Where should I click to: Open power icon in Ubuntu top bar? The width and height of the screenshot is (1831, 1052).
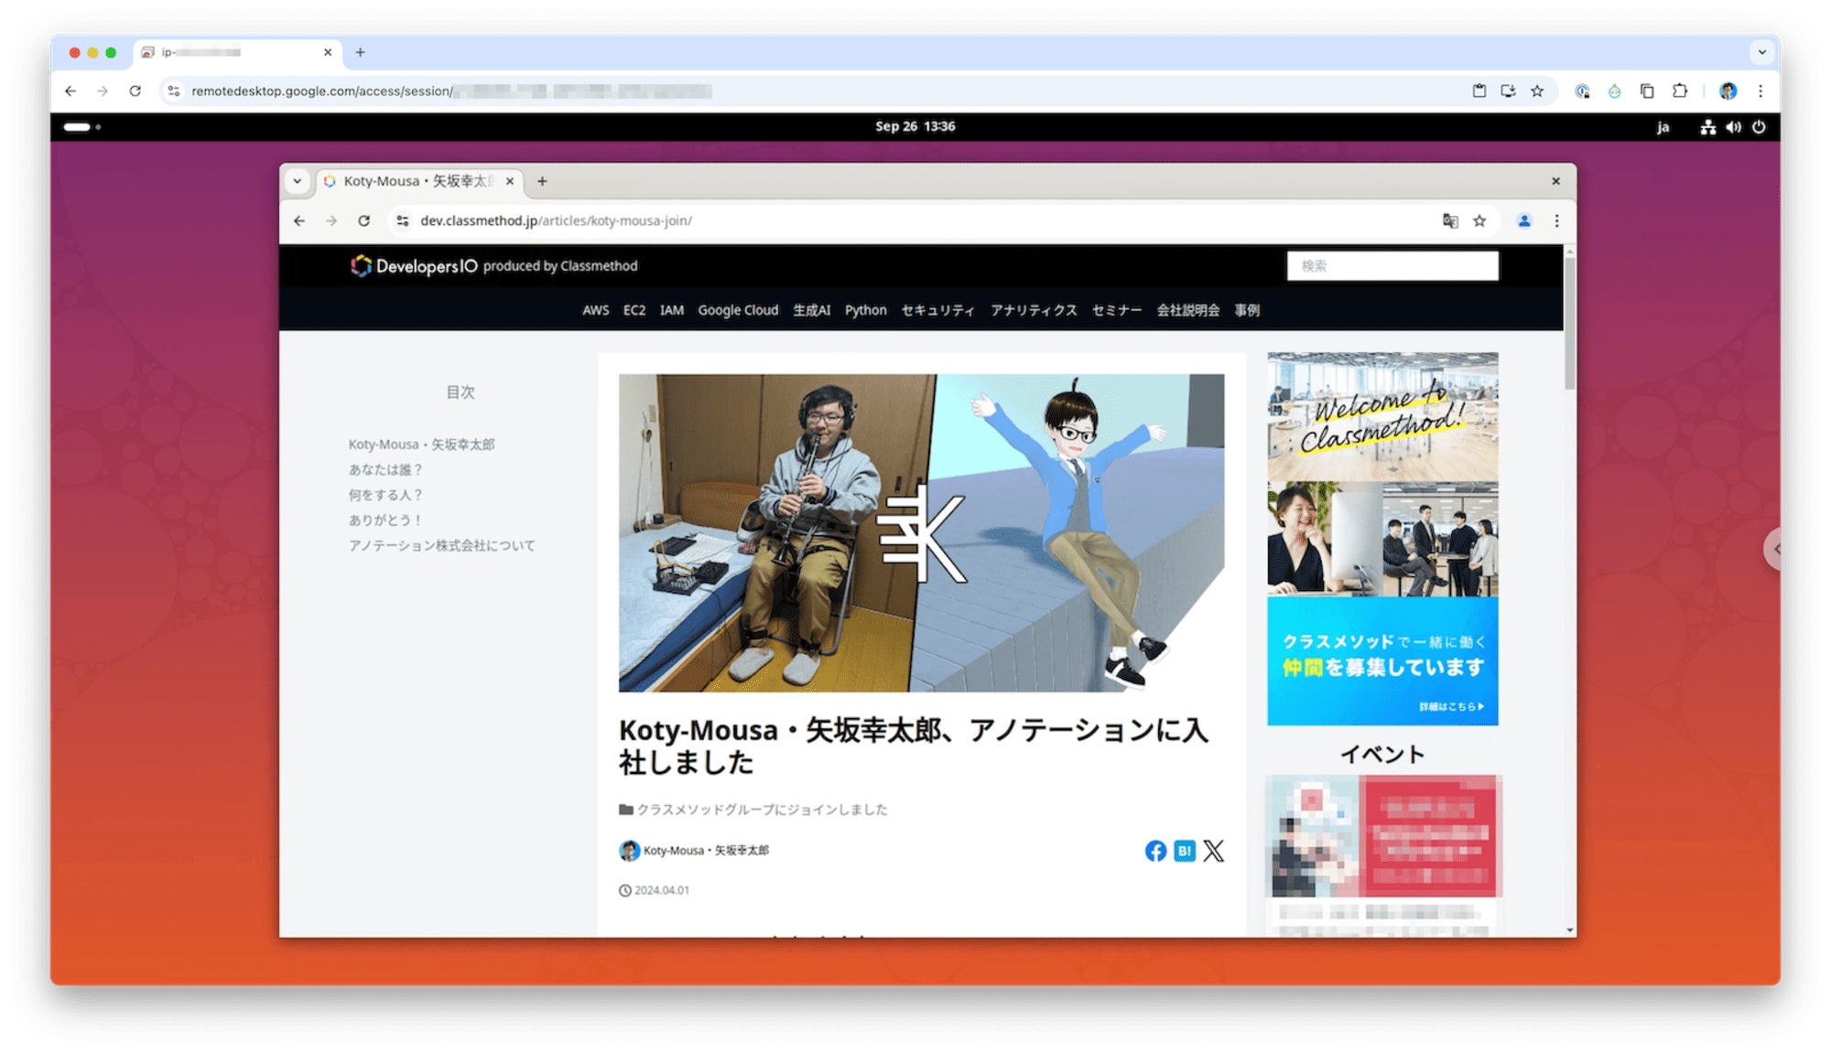(x=1759, y=127)
